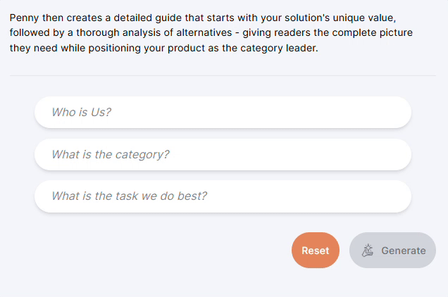
Task: Focus the "Who is Us?" input field
Action: click(x=223, y=112)
